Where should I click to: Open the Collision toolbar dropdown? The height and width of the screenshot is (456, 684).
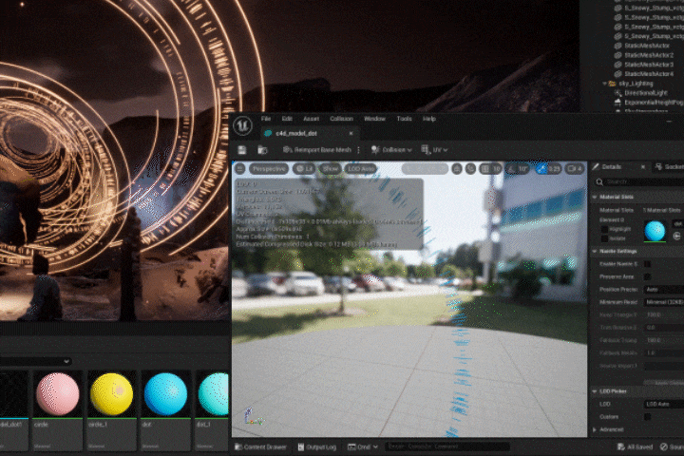tap(391, 150)
